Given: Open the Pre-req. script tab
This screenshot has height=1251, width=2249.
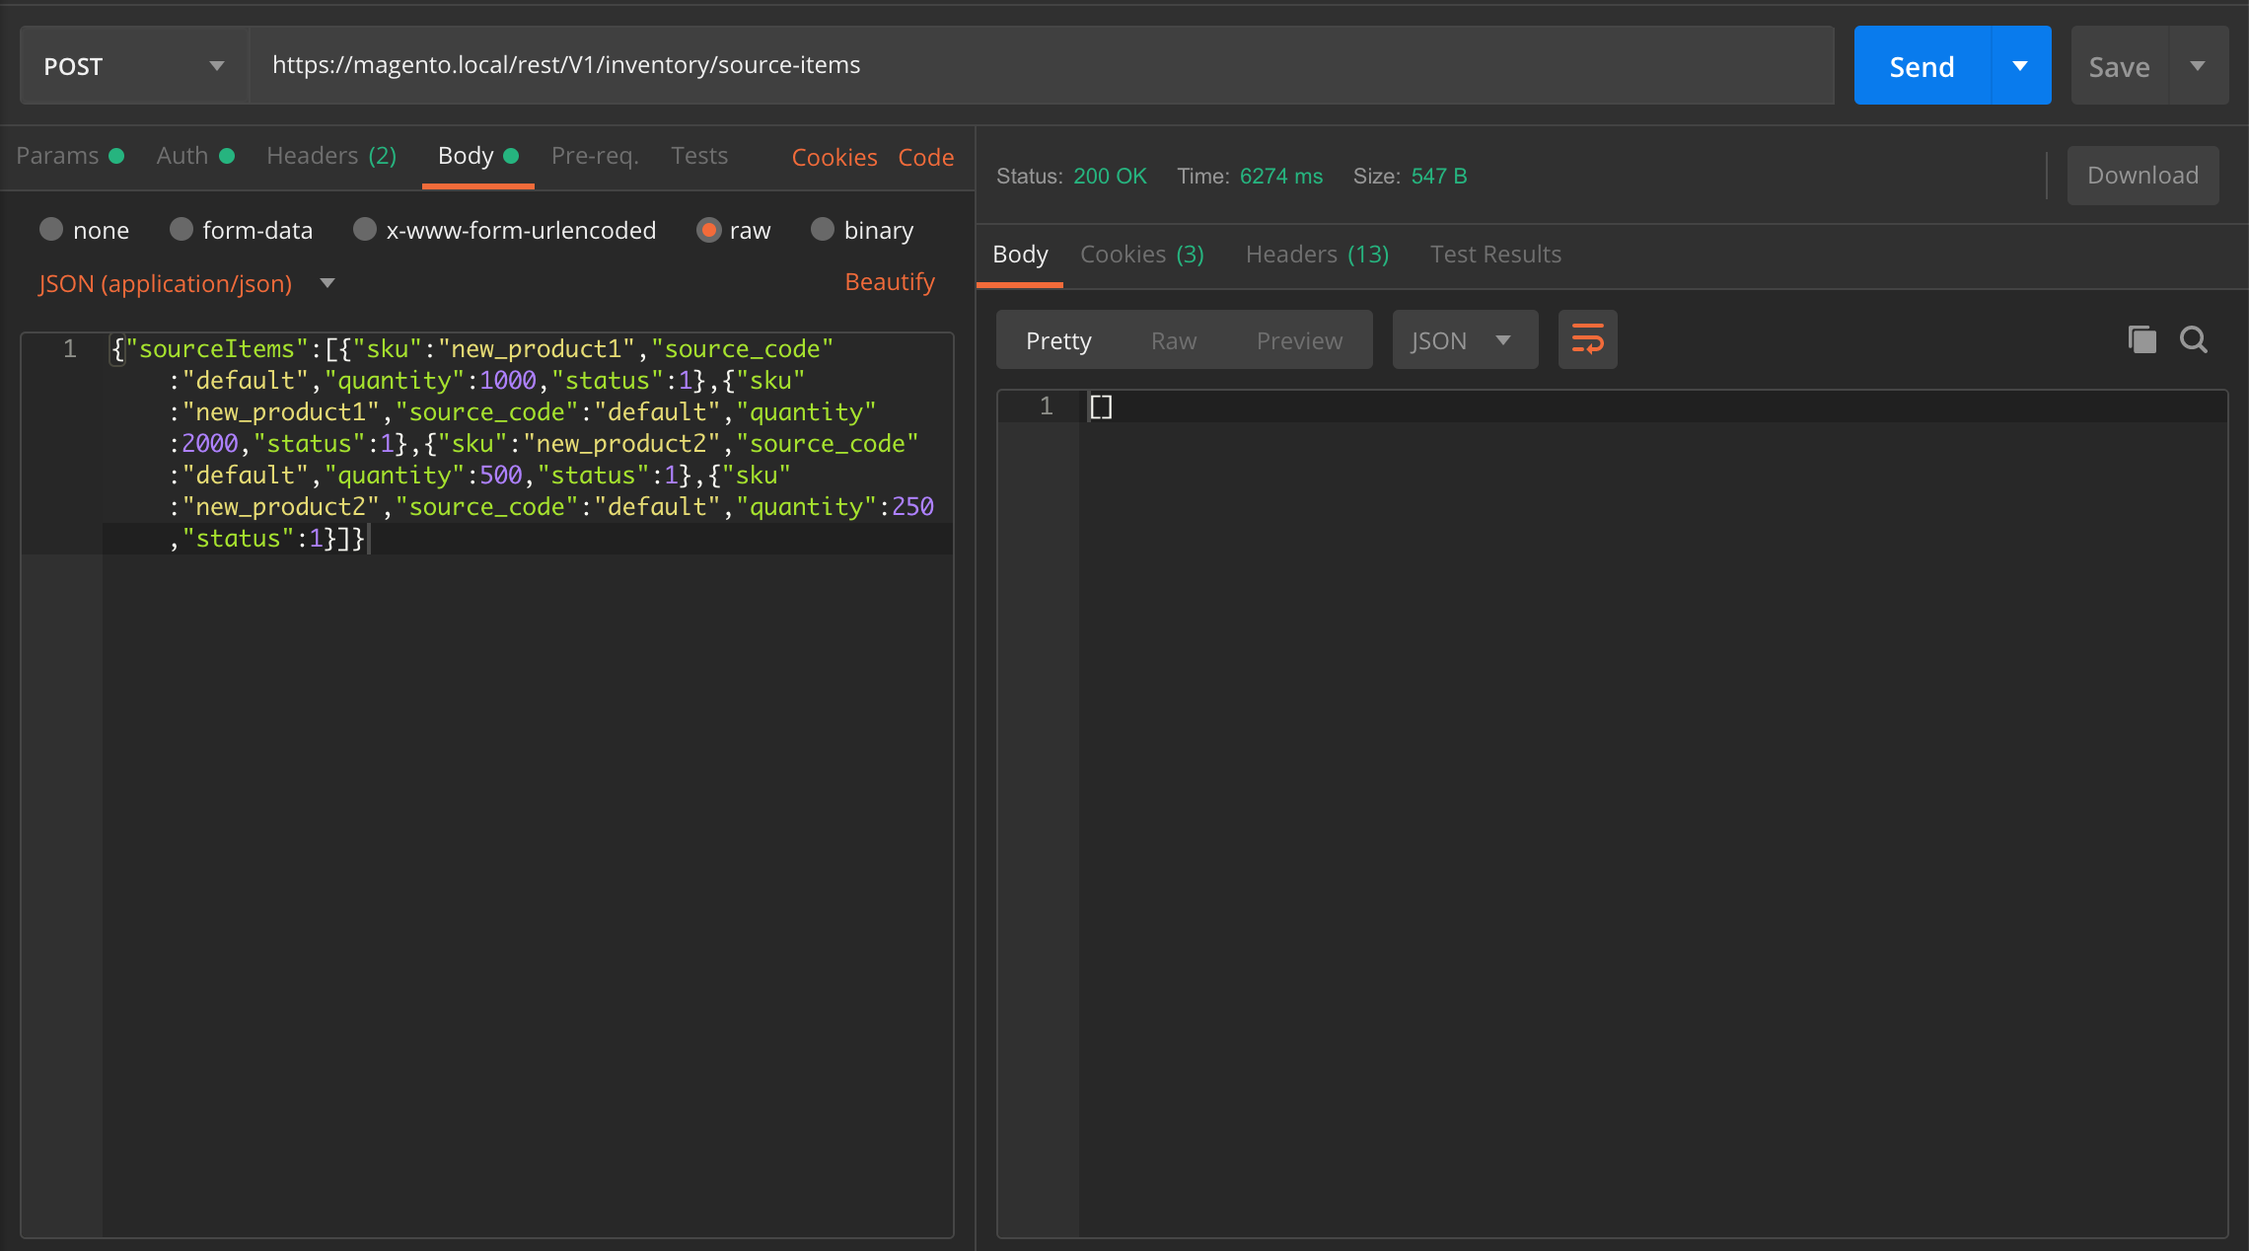Looking at the screenshot, I should pos(595,156).
